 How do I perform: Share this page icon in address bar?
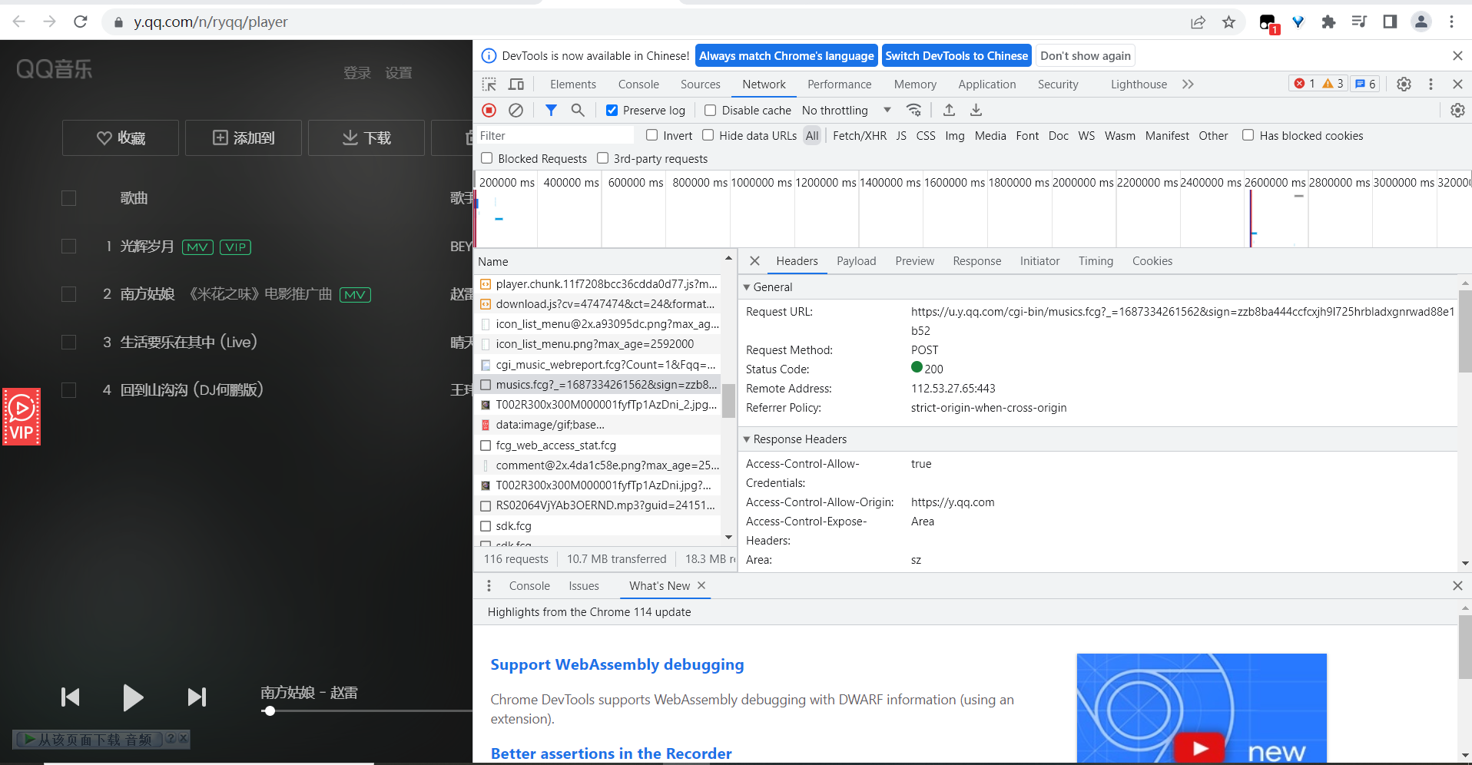(1198, 22)
